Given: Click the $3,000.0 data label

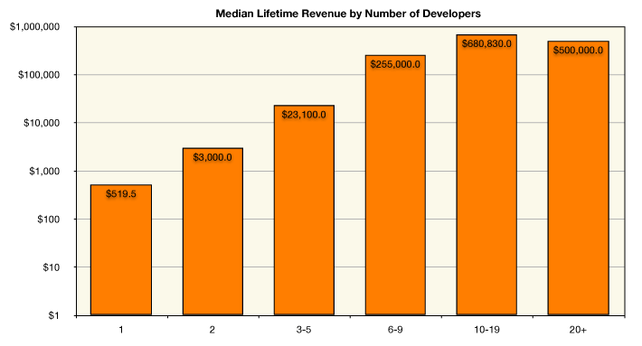Looking at the screenshot, I should (212, 157).
